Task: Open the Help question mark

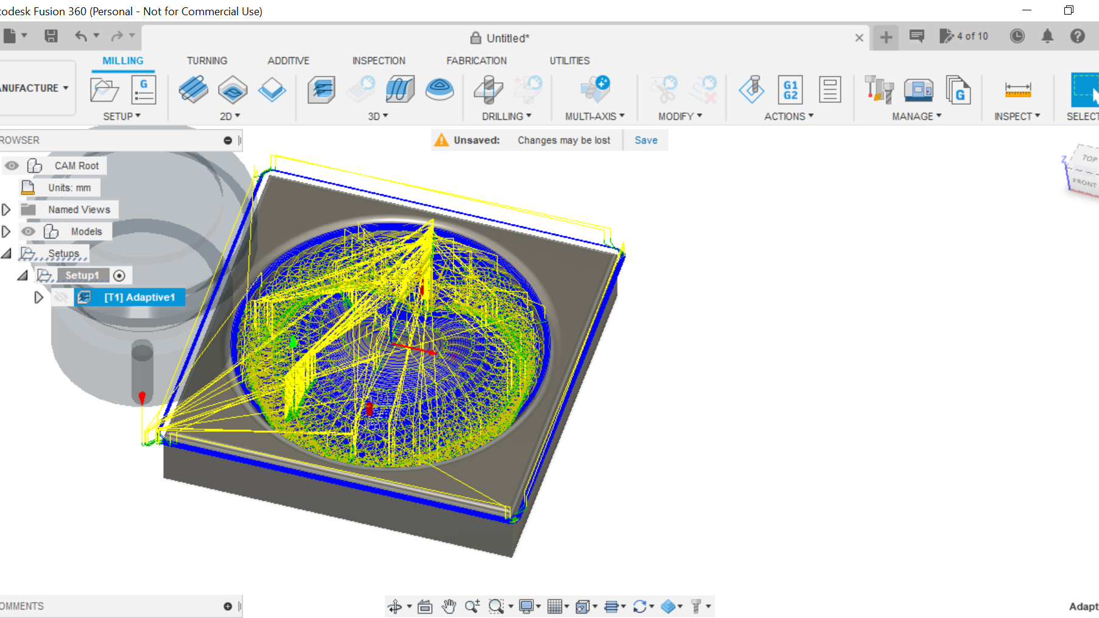Action: (1078, 36)
